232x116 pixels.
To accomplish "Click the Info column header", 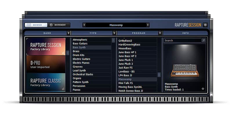I will (185, 33).
